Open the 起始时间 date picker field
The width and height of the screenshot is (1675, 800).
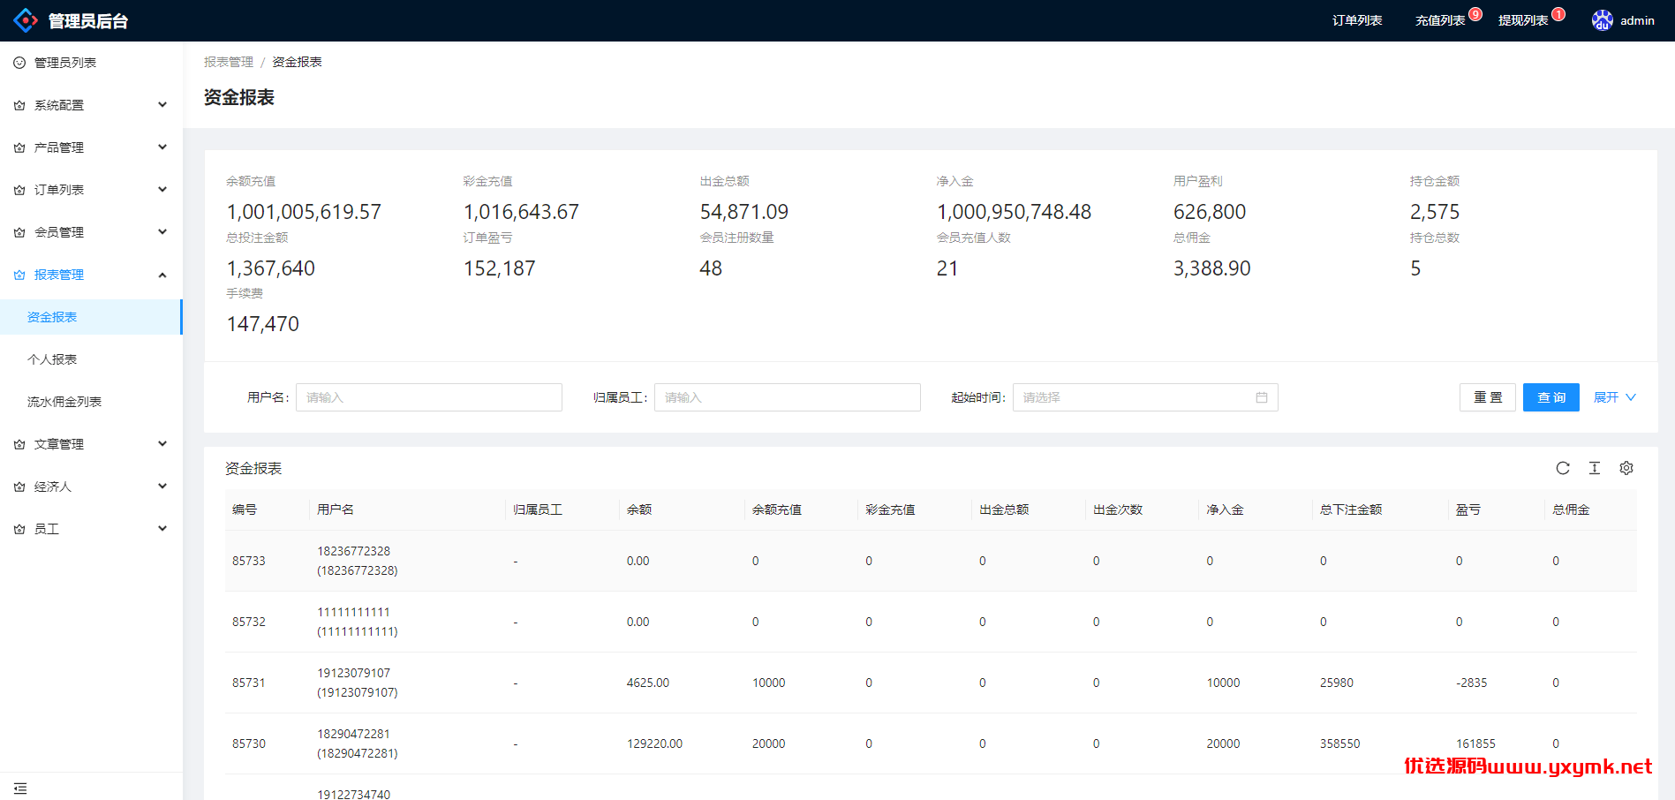1145,397
